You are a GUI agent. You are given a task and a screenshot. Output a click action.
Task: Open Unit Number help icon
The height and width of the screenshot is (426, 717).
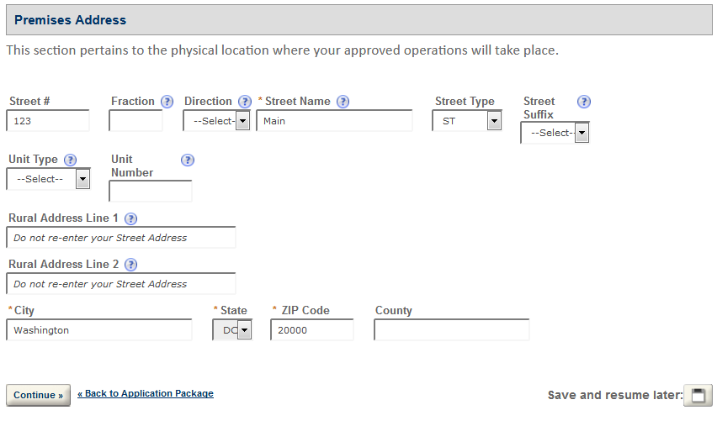188,160
